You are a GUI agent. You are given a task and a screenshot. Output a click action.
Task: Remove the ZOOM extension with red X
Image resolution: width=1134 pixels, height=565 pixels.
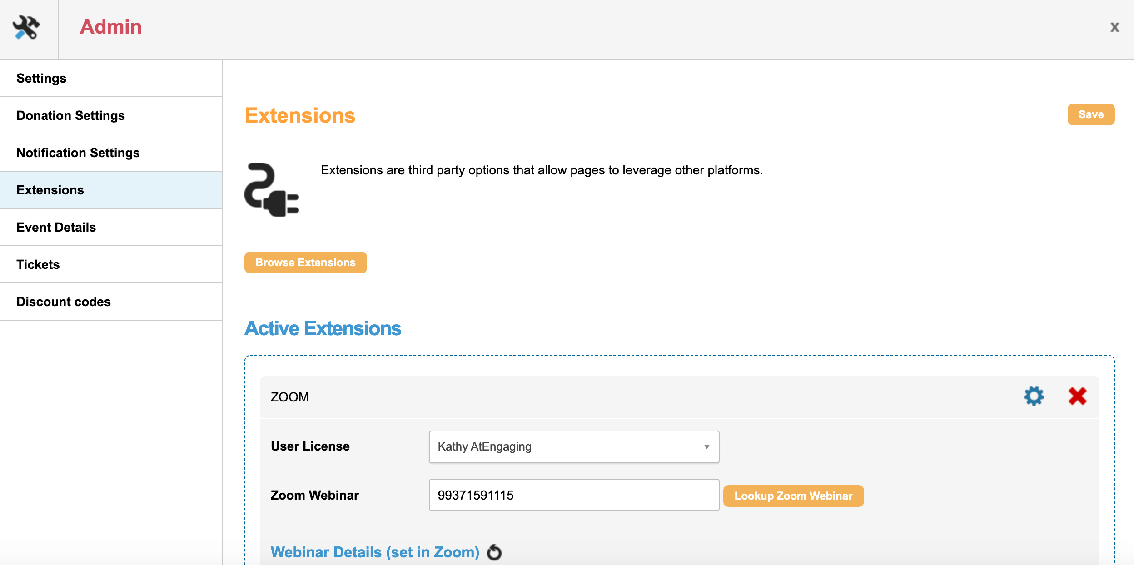pyautogui.click(x=1077, y=396)
